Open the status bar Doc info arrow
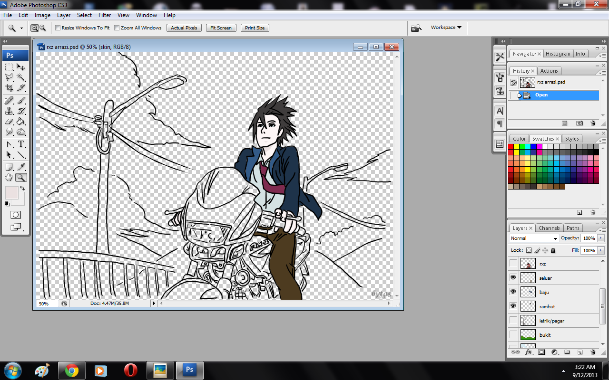 point(154,303)
